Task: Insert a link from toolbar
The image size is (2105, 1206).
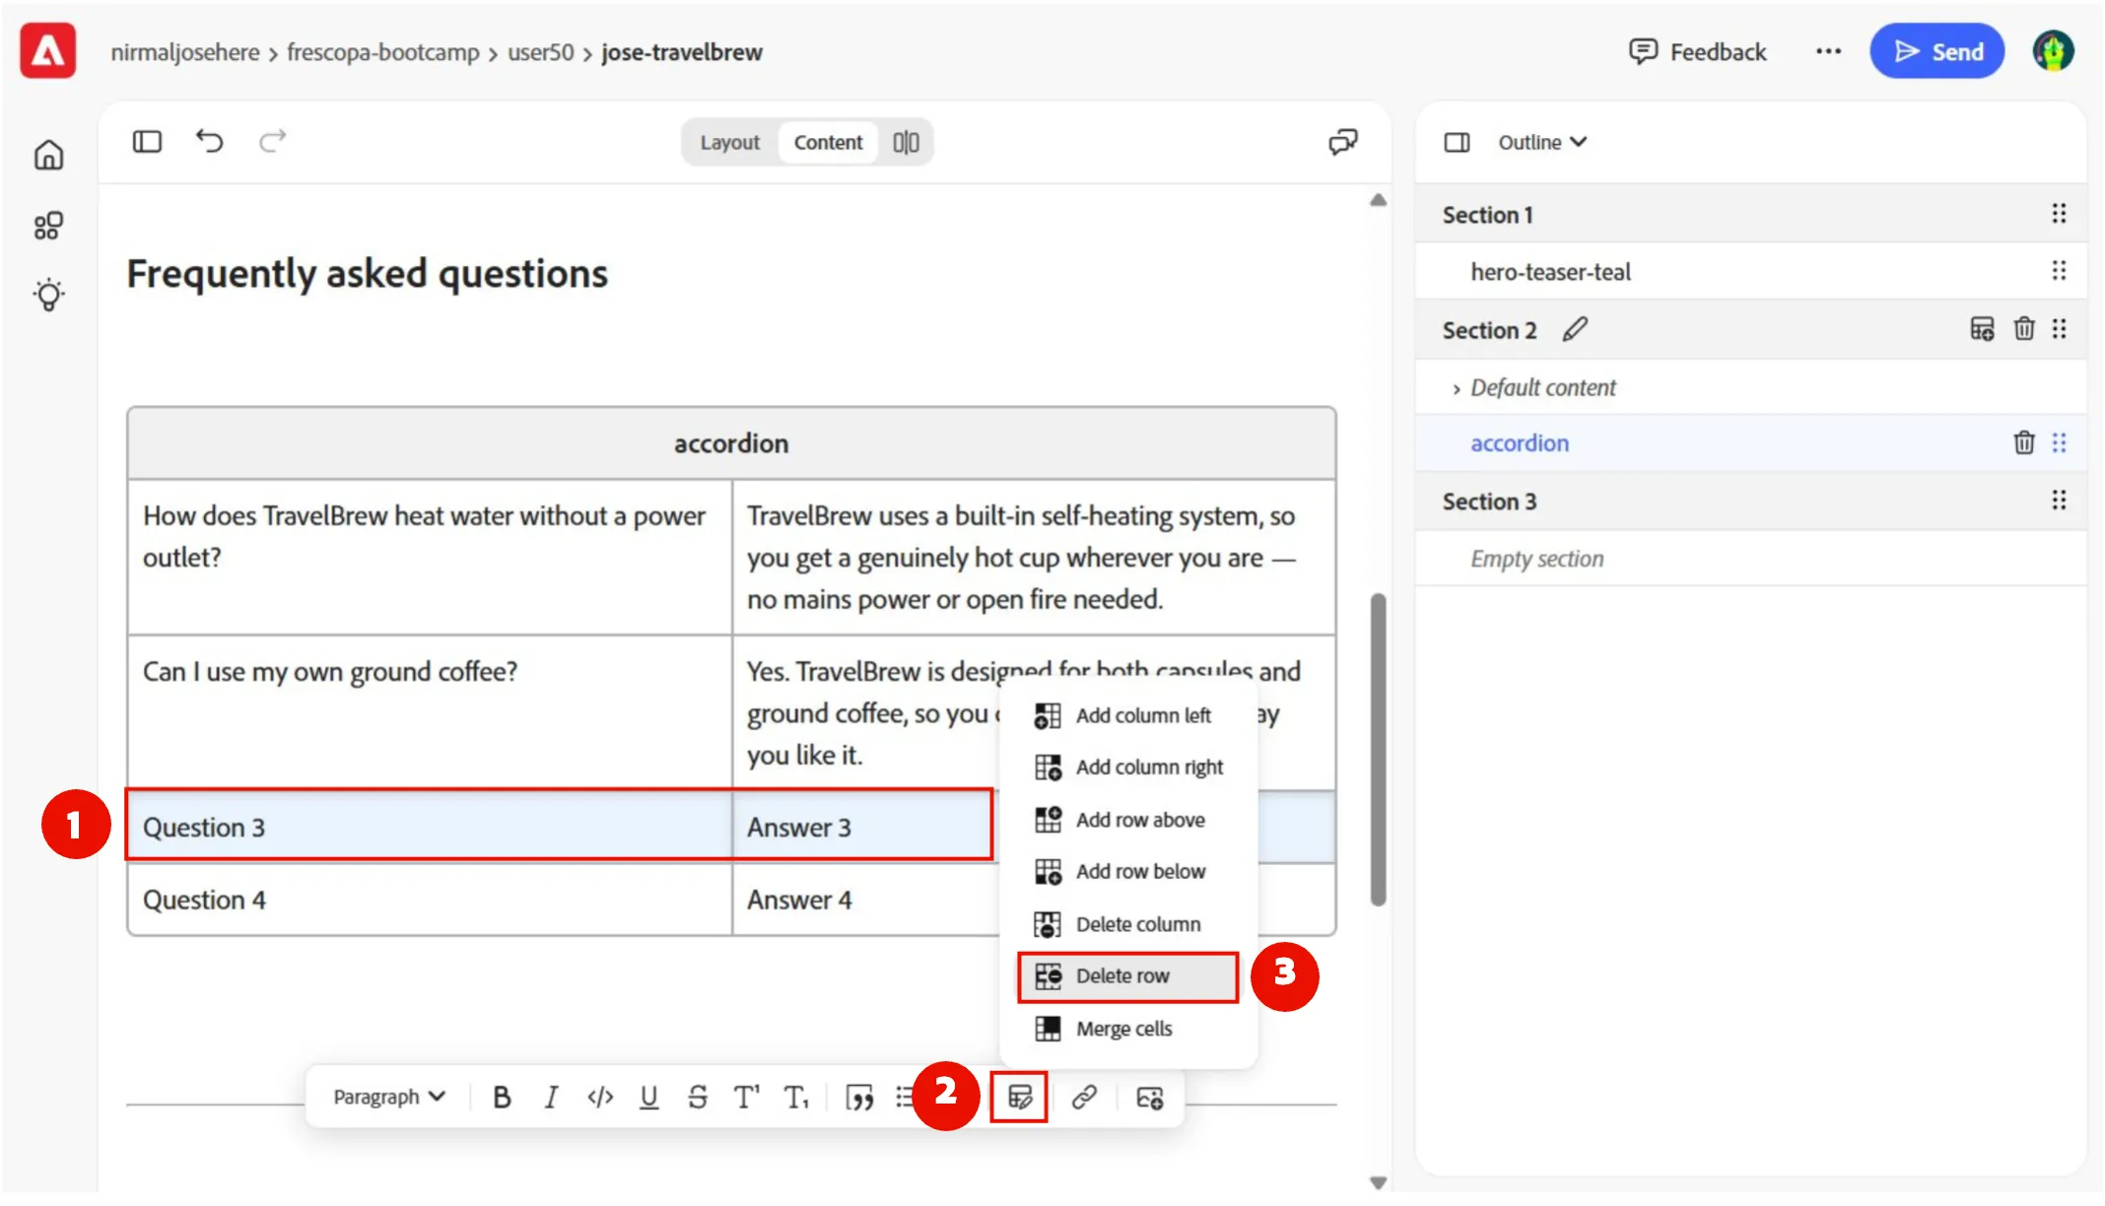Action: point(1084,1098)
